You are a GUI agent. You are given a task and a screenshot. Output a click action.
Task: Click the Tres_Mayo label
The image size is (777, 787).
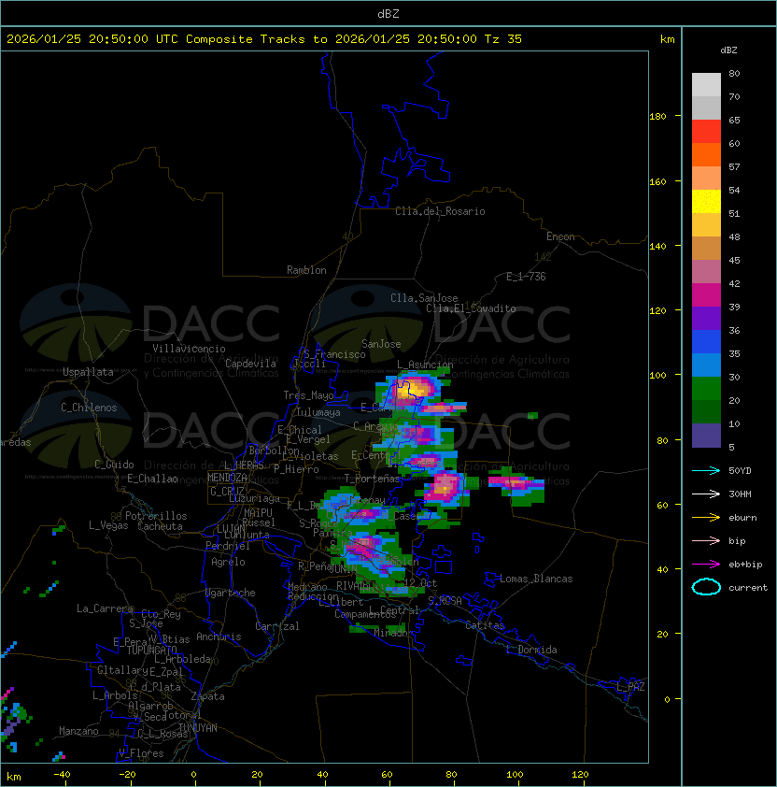point(308,395)
